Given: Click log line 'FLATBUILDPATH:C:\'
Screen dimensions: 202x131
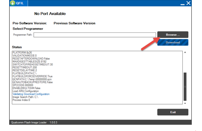Looking at the screenshot, I should tap(25, 73).
